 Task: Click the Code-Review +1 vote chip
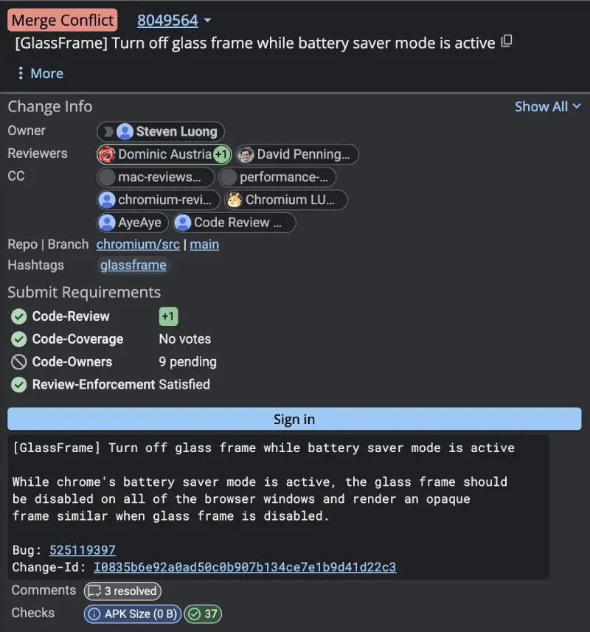(x=168, y=316)
